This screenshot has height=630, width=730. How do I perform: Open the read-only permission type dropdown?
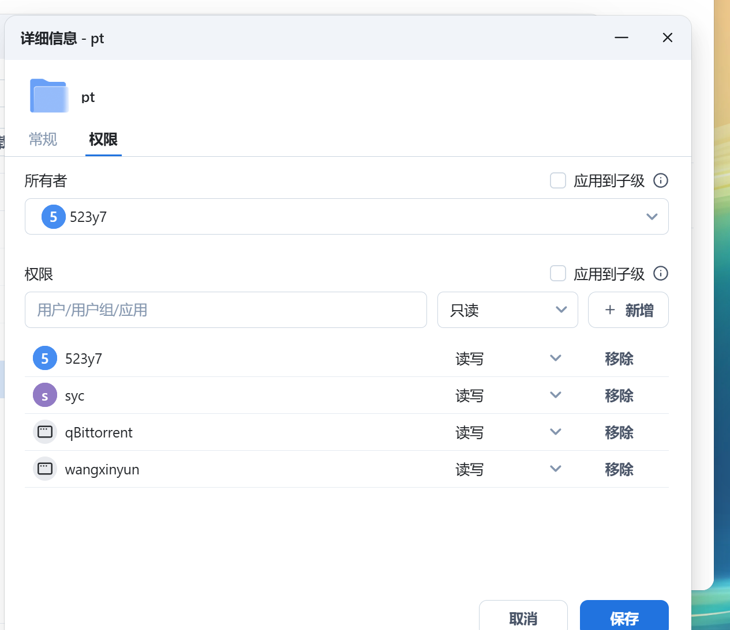507,310
